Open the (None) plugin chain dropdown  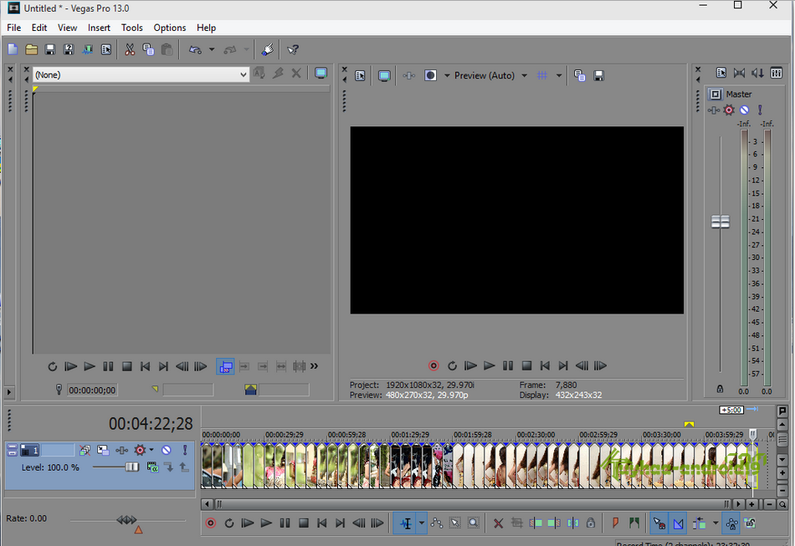point(138,74)
